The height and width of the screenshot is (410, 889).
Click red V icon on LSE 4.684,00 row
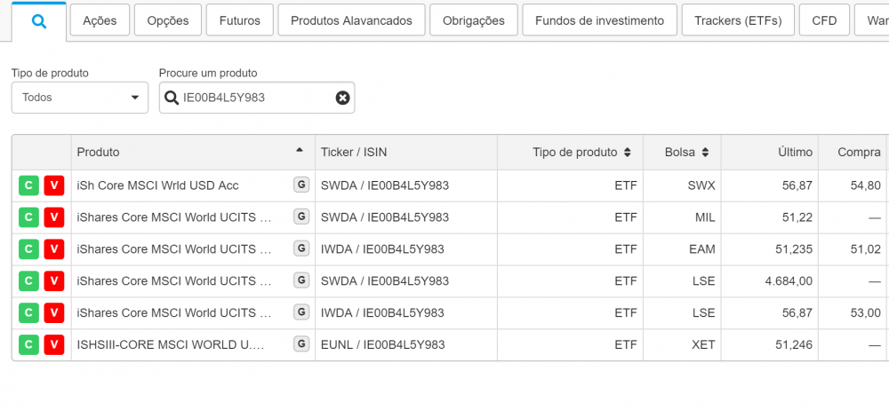[x=53, y=281]
